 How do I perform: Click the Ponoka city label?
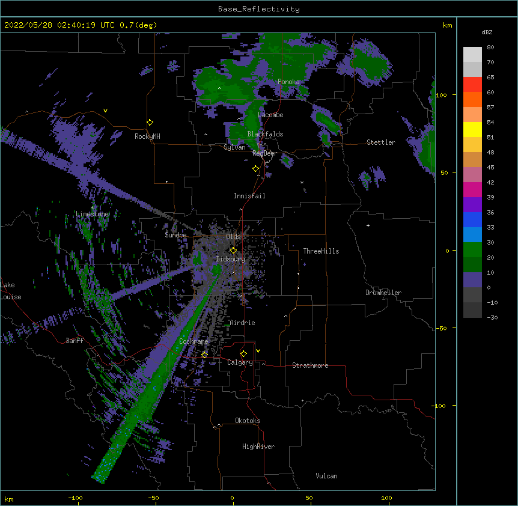click(288, 82)
